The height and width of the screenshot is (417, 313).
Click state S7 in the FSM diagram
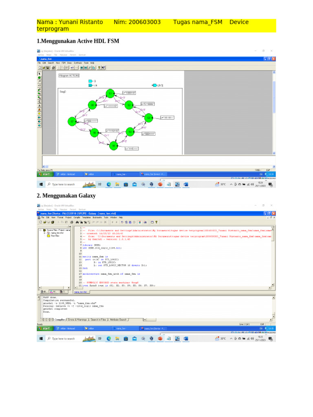click(x=72, y=121)
